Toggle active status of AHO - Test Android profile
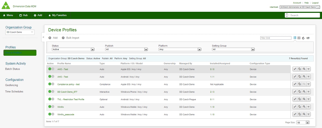Viewport: 322px width, 128px height. pyautogui.click(x=51, y=76)
